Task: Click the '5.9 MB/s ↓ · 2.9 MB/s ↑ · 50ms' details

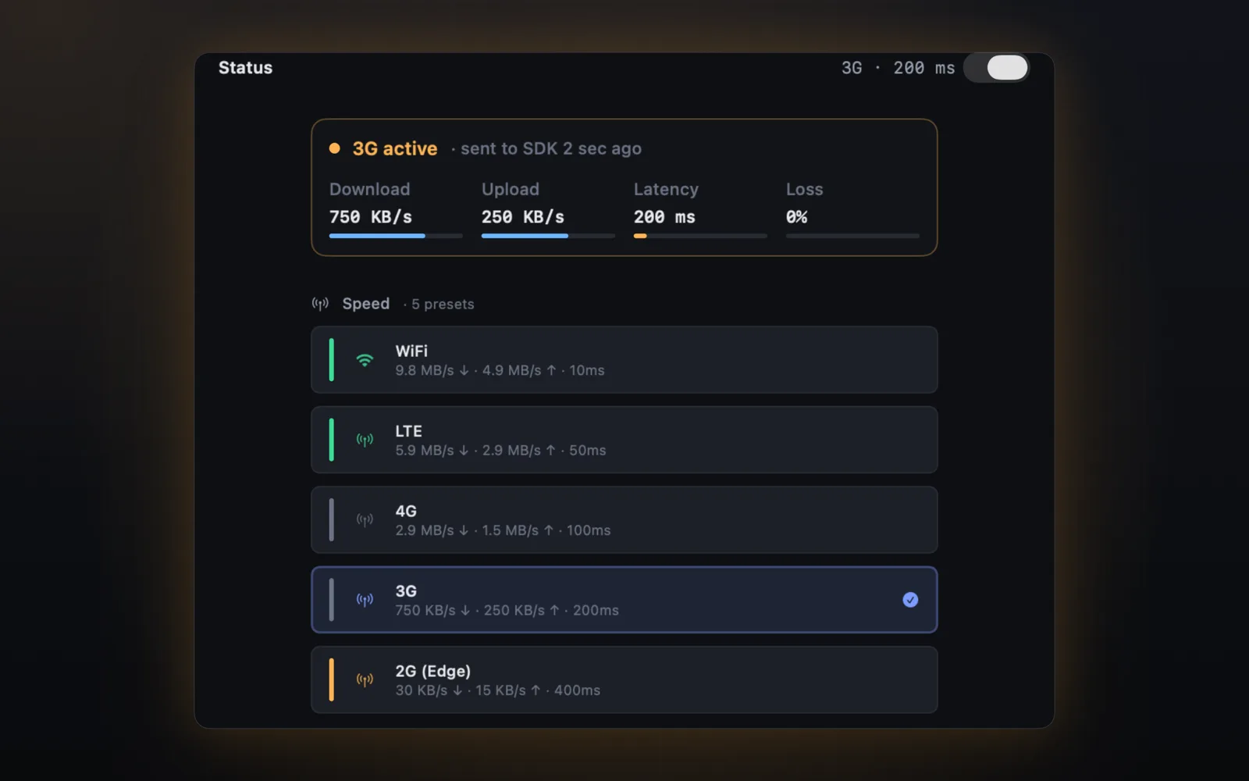Action: tap(500, 451)
